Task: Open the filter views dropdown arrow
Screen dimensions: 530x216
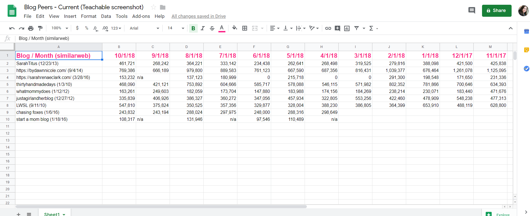Action: point(364,28)
